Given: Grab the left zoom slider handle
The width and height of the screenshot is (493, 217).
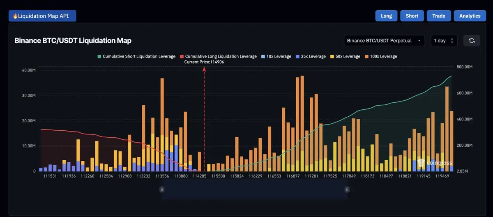Looking at the screenshot, I should (162, 189).
